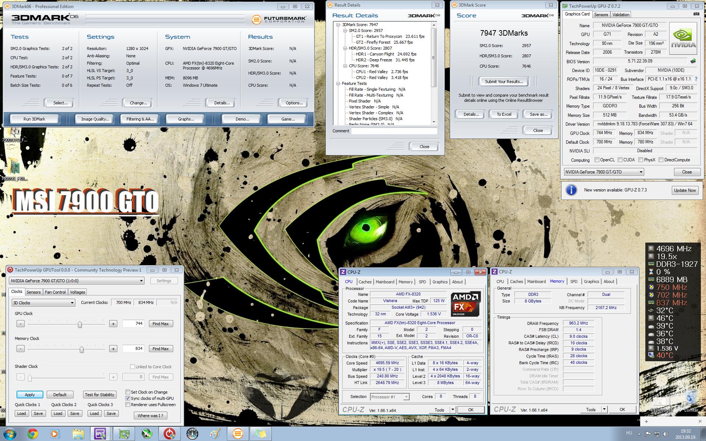706x441 pixels.
Task: Switch to 3DMark06 orange taskbar icon
Action: click(238, 434)
